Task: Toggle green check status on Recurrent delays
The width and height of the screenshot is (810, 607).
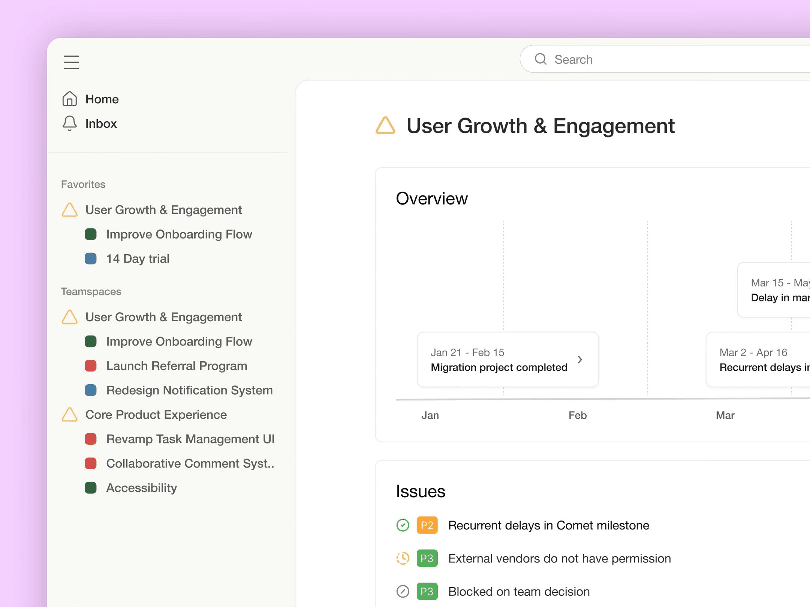Action: click(x=403, y=525)
